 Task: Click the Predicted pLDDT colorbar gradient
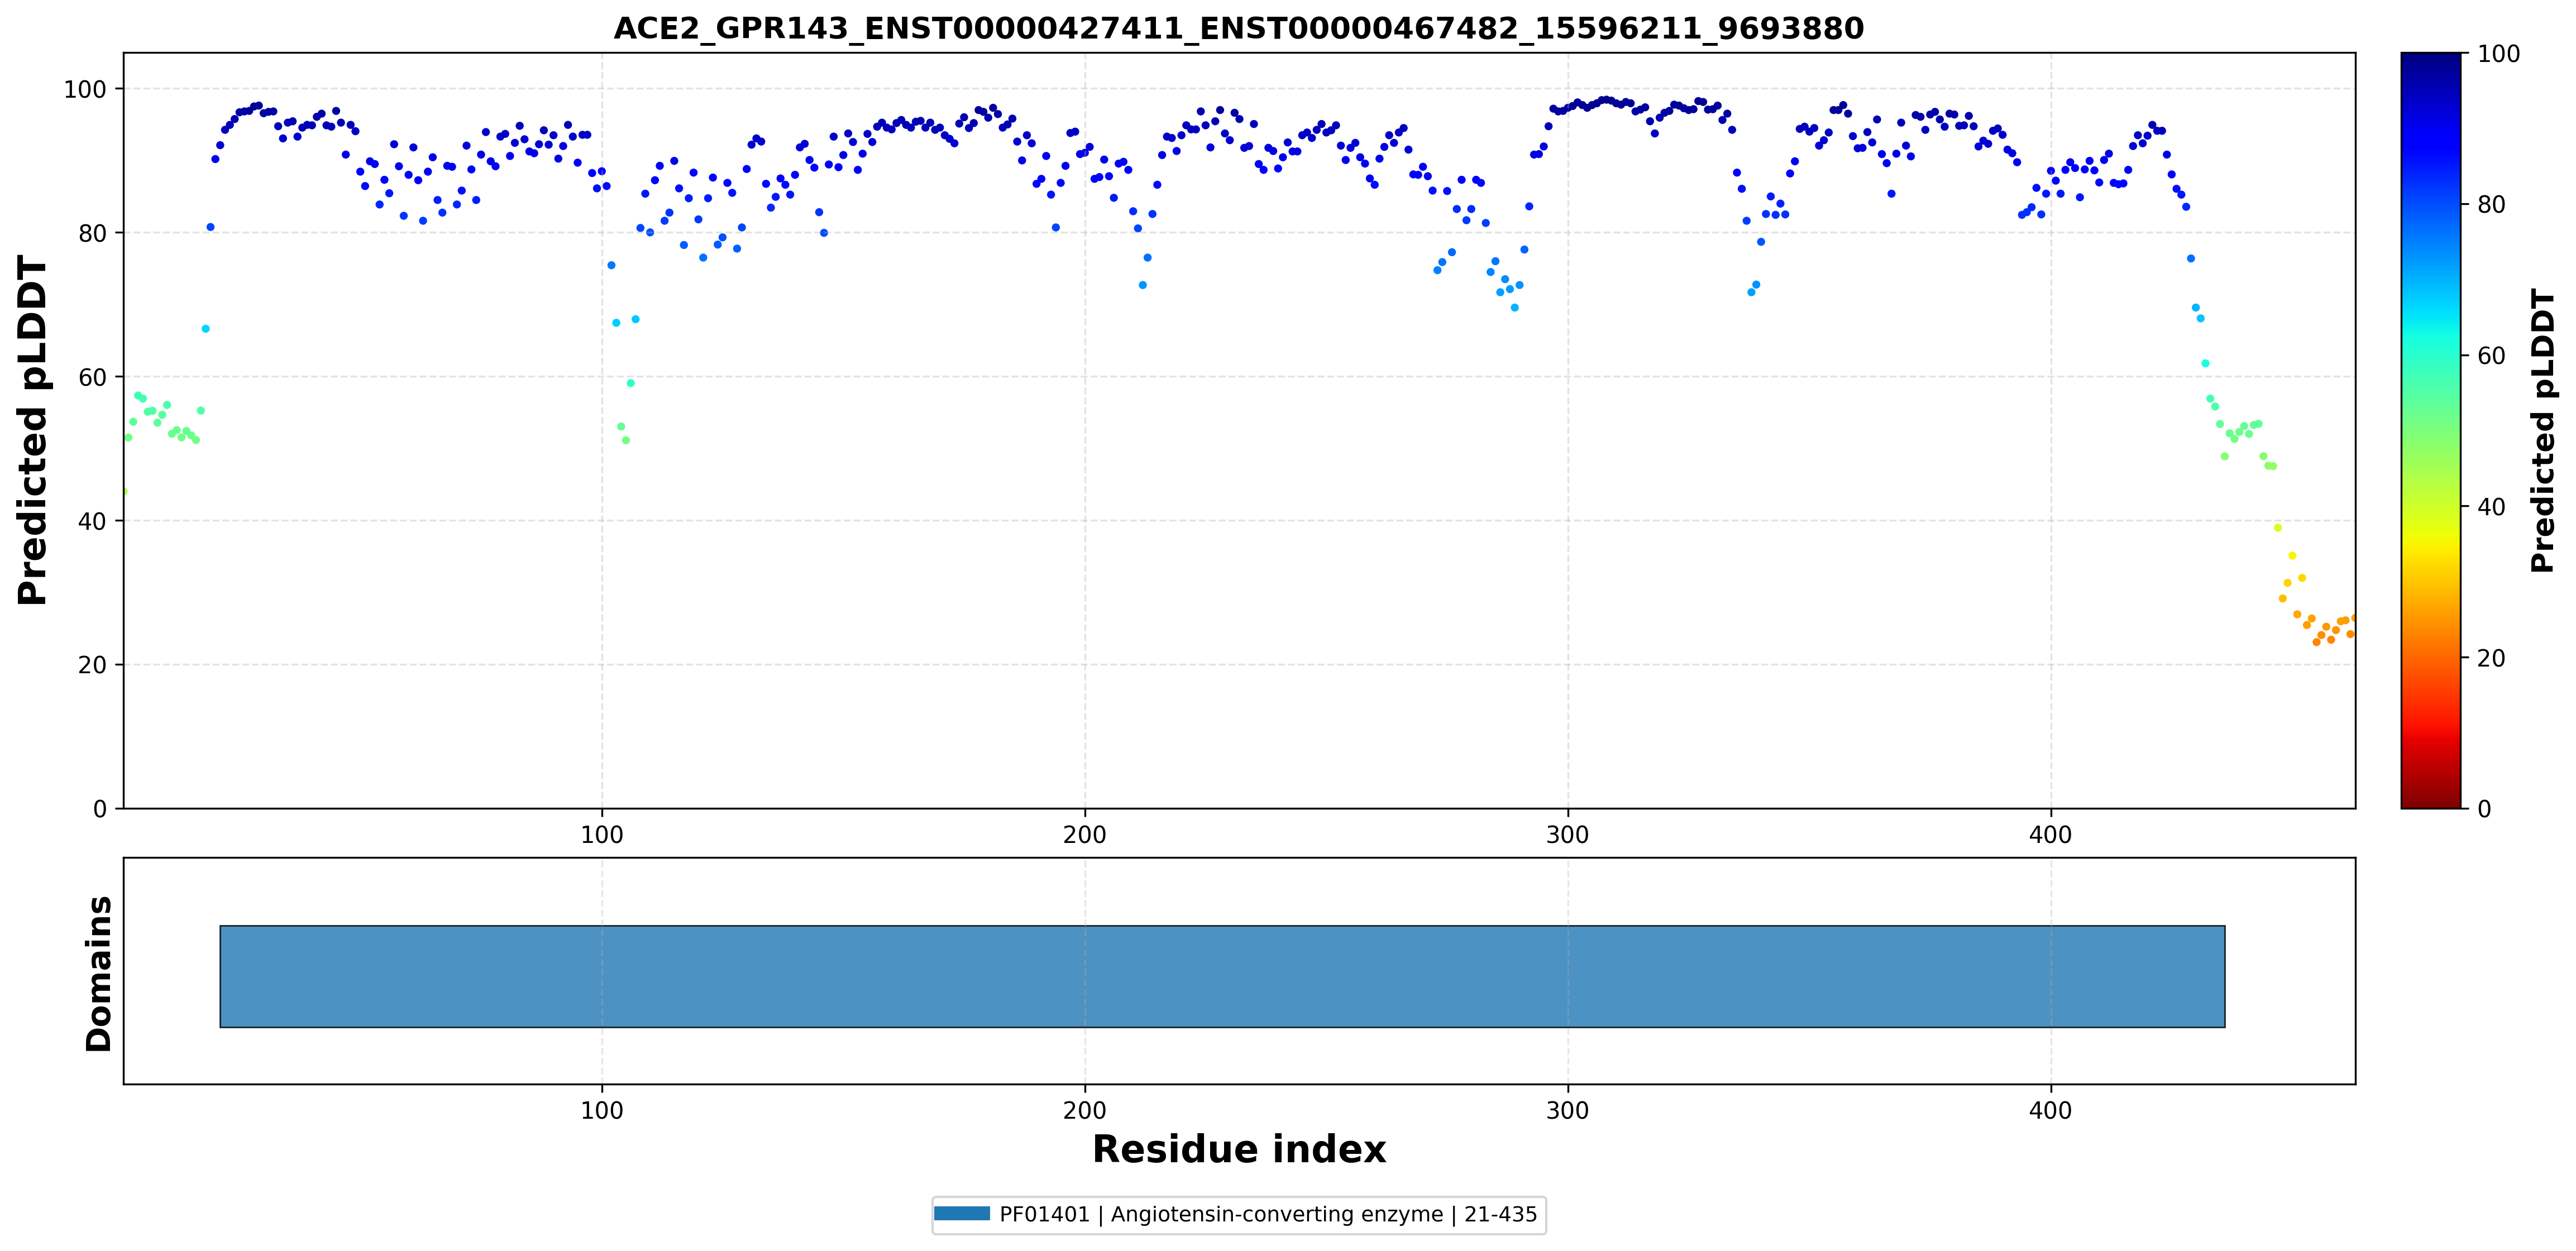(2430, 430)
